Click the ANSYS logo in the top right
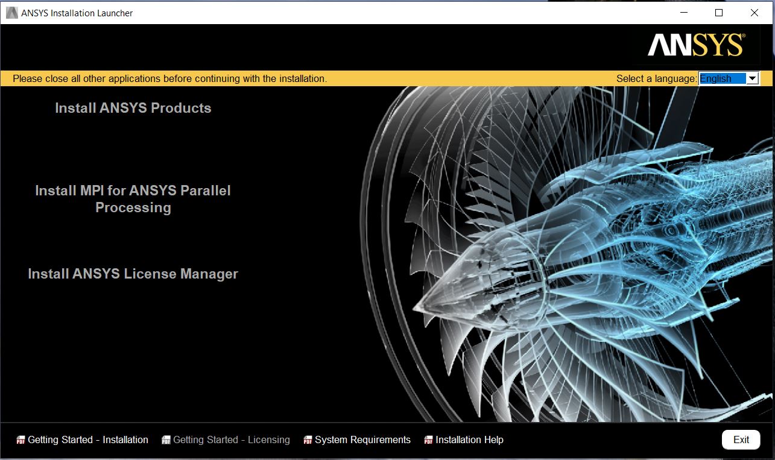Image resolution: width=775 pixels, height=460 pixels. (x=696, y=46)
